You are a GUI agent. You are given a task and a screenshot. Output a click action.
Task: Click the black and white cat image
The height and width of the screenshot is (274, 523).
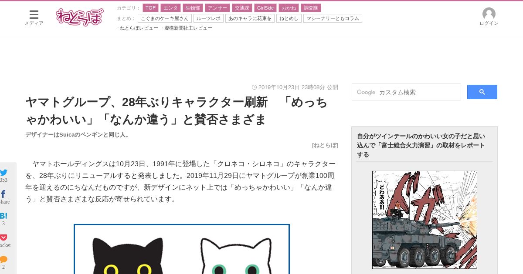pyautogui.click(x=182, y=249)
